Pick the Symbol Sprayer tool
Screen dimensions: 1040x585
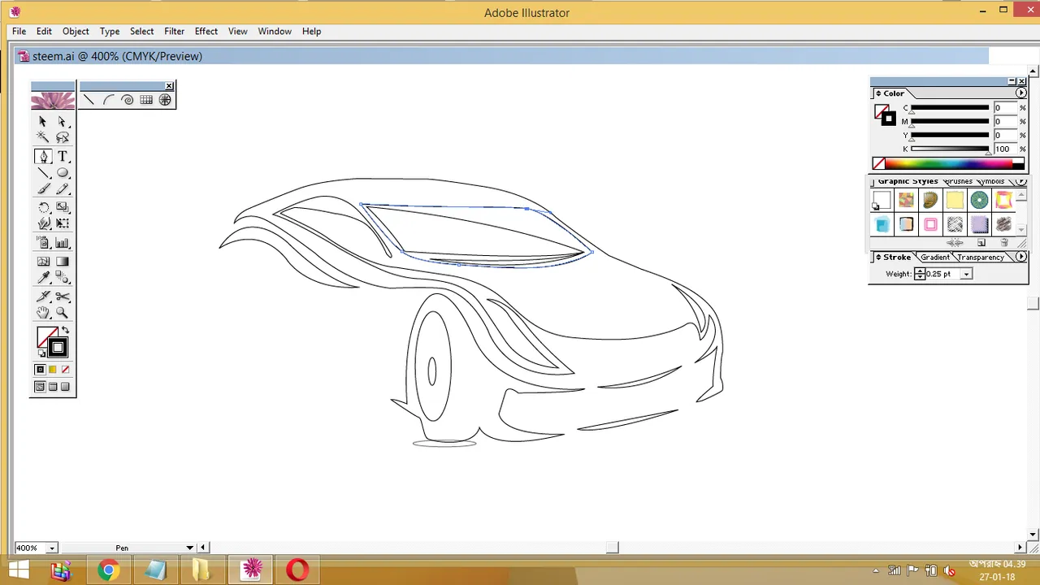(x=43, y=243)
